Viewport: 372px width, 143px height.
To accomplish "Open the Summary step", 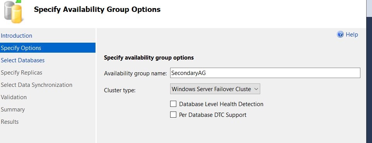I will (13, 110).
